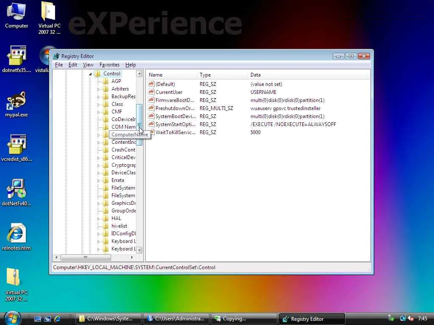Viewport: 434px width, 325px height.
Task: Expand the Class key
Action: (98, 105)
